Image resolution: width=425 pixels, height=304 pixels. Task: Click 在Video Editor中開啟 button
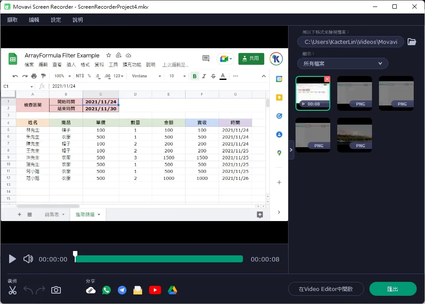(x=326, y=289)
